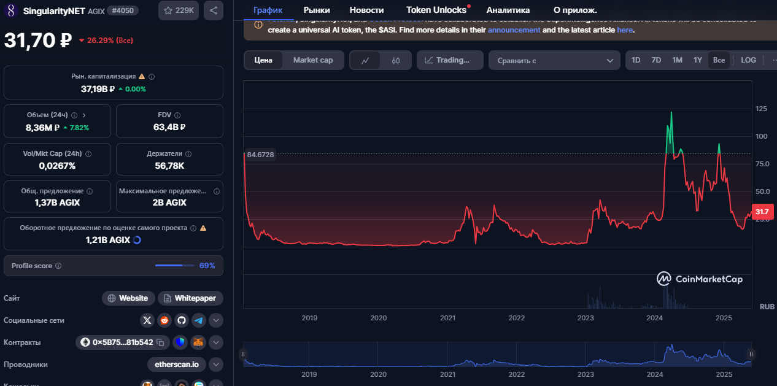
Task: Open etherscan.io explorer link
Action: point(177,365)
